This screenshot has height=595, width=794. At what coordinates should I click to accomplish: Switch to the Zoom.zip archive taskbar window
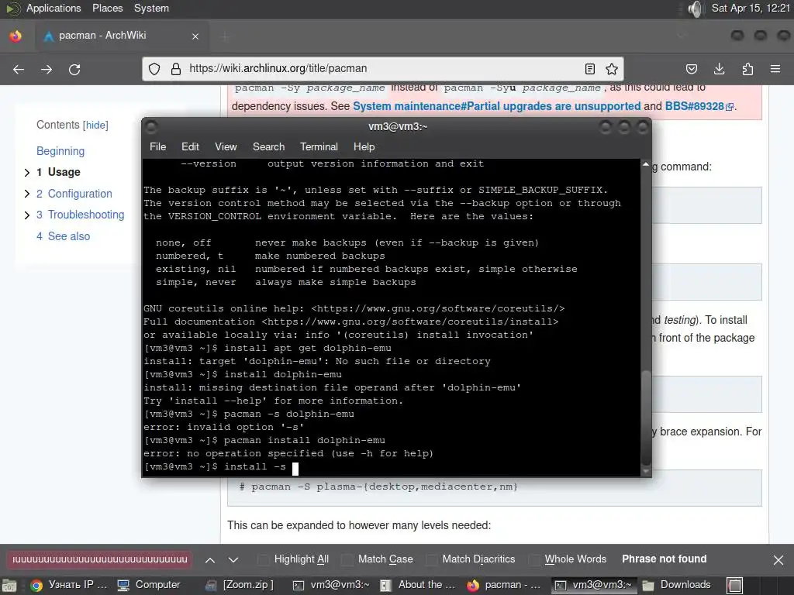click(x=241, y=585)
